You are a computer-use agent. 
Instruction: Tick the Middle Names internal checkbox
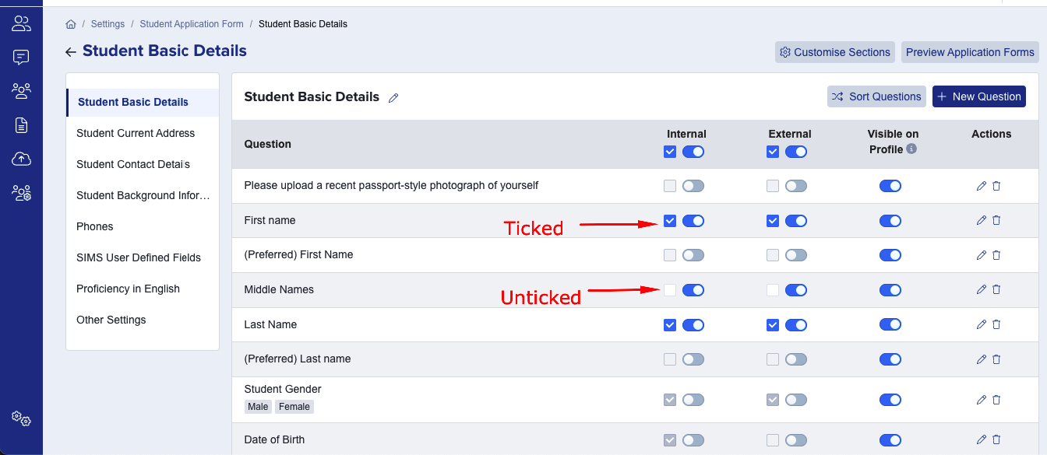pyautogui.click(x=670, y=290)
